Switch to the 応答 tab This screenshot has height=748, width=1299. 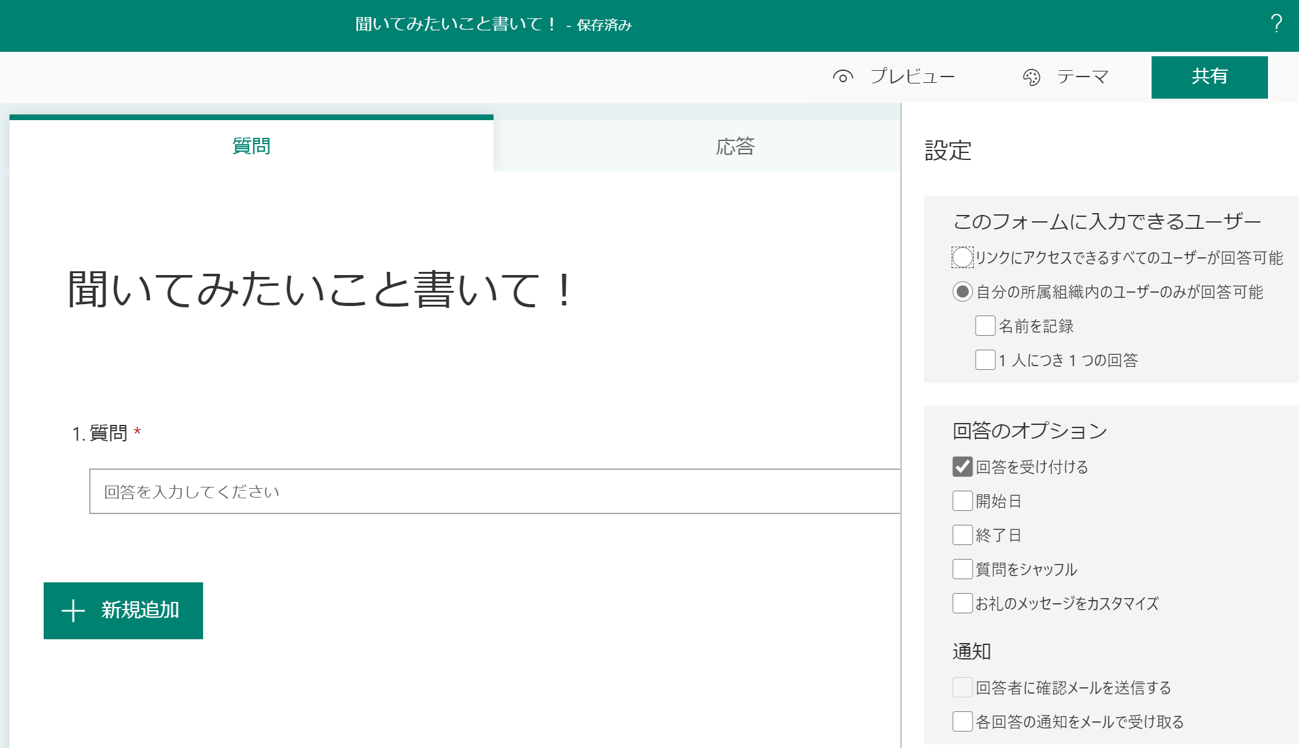tap(735, 146)
